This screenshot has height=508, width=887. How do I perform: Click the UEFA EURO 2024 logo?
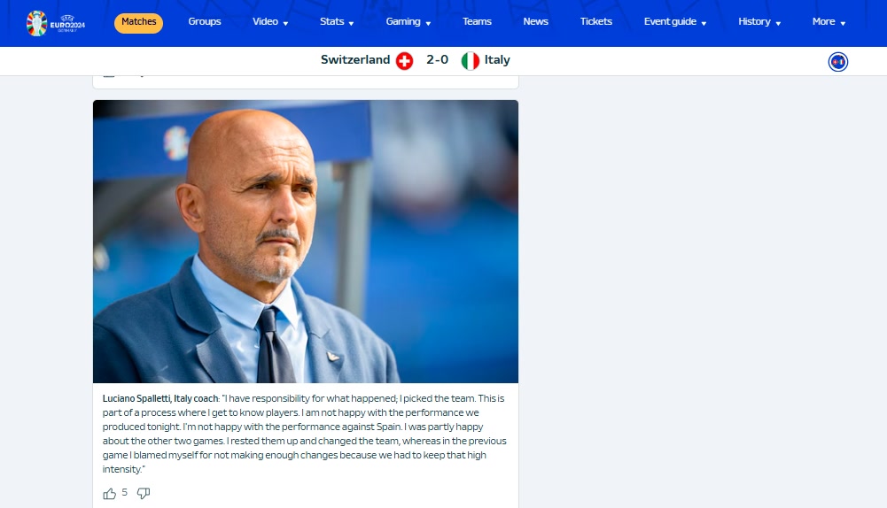(56, 23)
